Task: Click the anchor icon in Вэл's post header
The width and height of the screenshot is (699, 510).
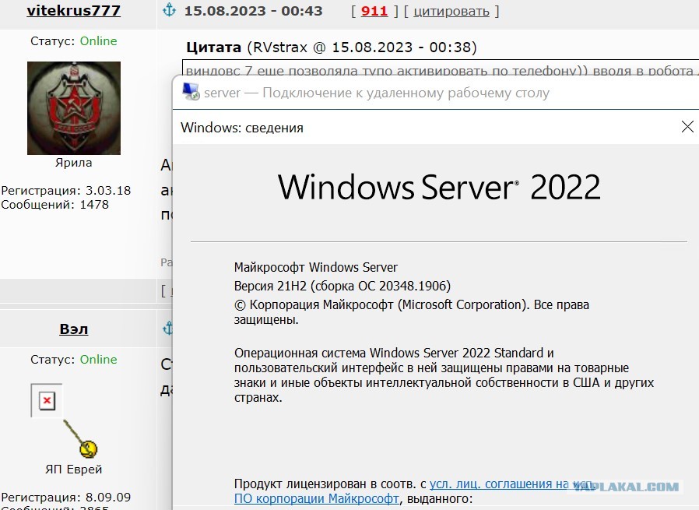Action: click(x=167, y=329)
